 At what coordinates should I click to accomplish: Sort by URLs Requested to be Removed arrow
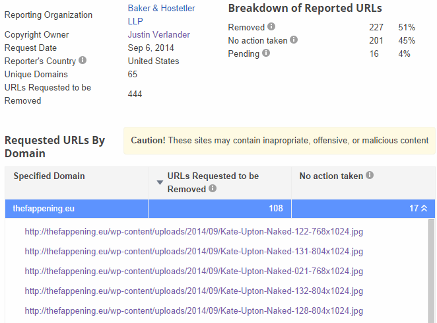pos(160,182)
